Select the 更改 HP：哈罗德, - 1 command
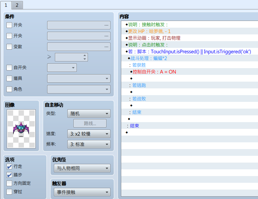The width and height of the screenshot is (258, 199). coord(190,31)
